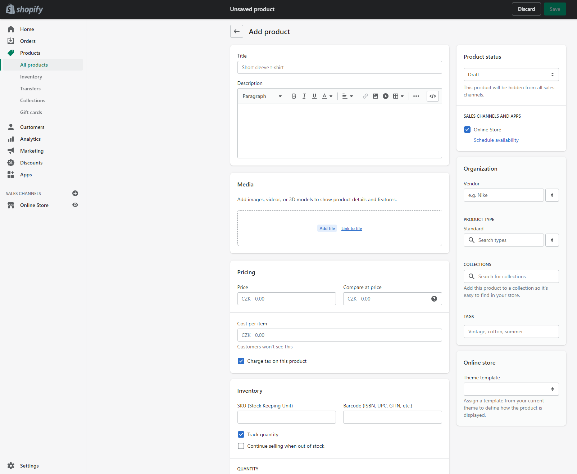Viewport: 577px width, 474px height.
Task: Disable the Online Store sales channel
Action: click(467, 130)
